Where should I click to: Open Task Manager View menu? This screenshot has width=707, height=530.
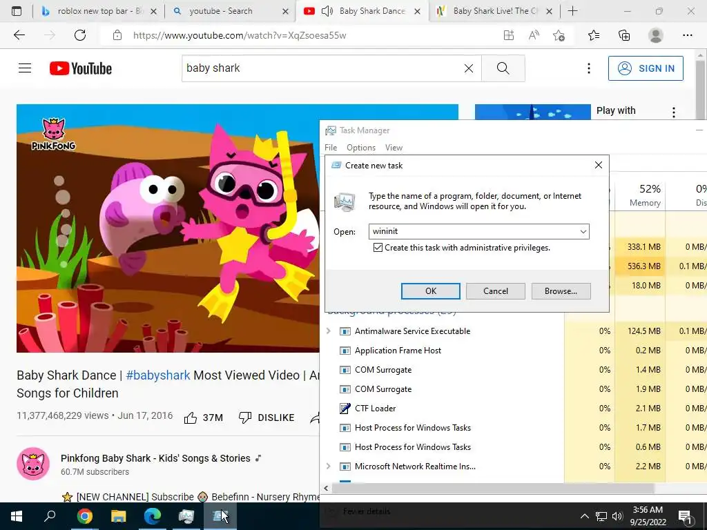click(x=394, y=148)
